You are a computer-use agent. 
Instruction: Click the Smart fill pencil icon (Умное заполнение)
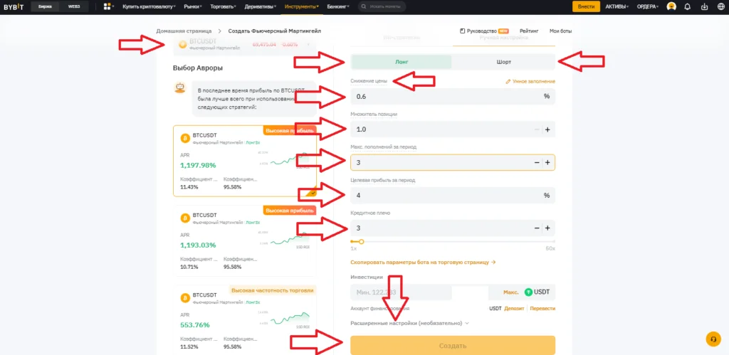[508, 82]
